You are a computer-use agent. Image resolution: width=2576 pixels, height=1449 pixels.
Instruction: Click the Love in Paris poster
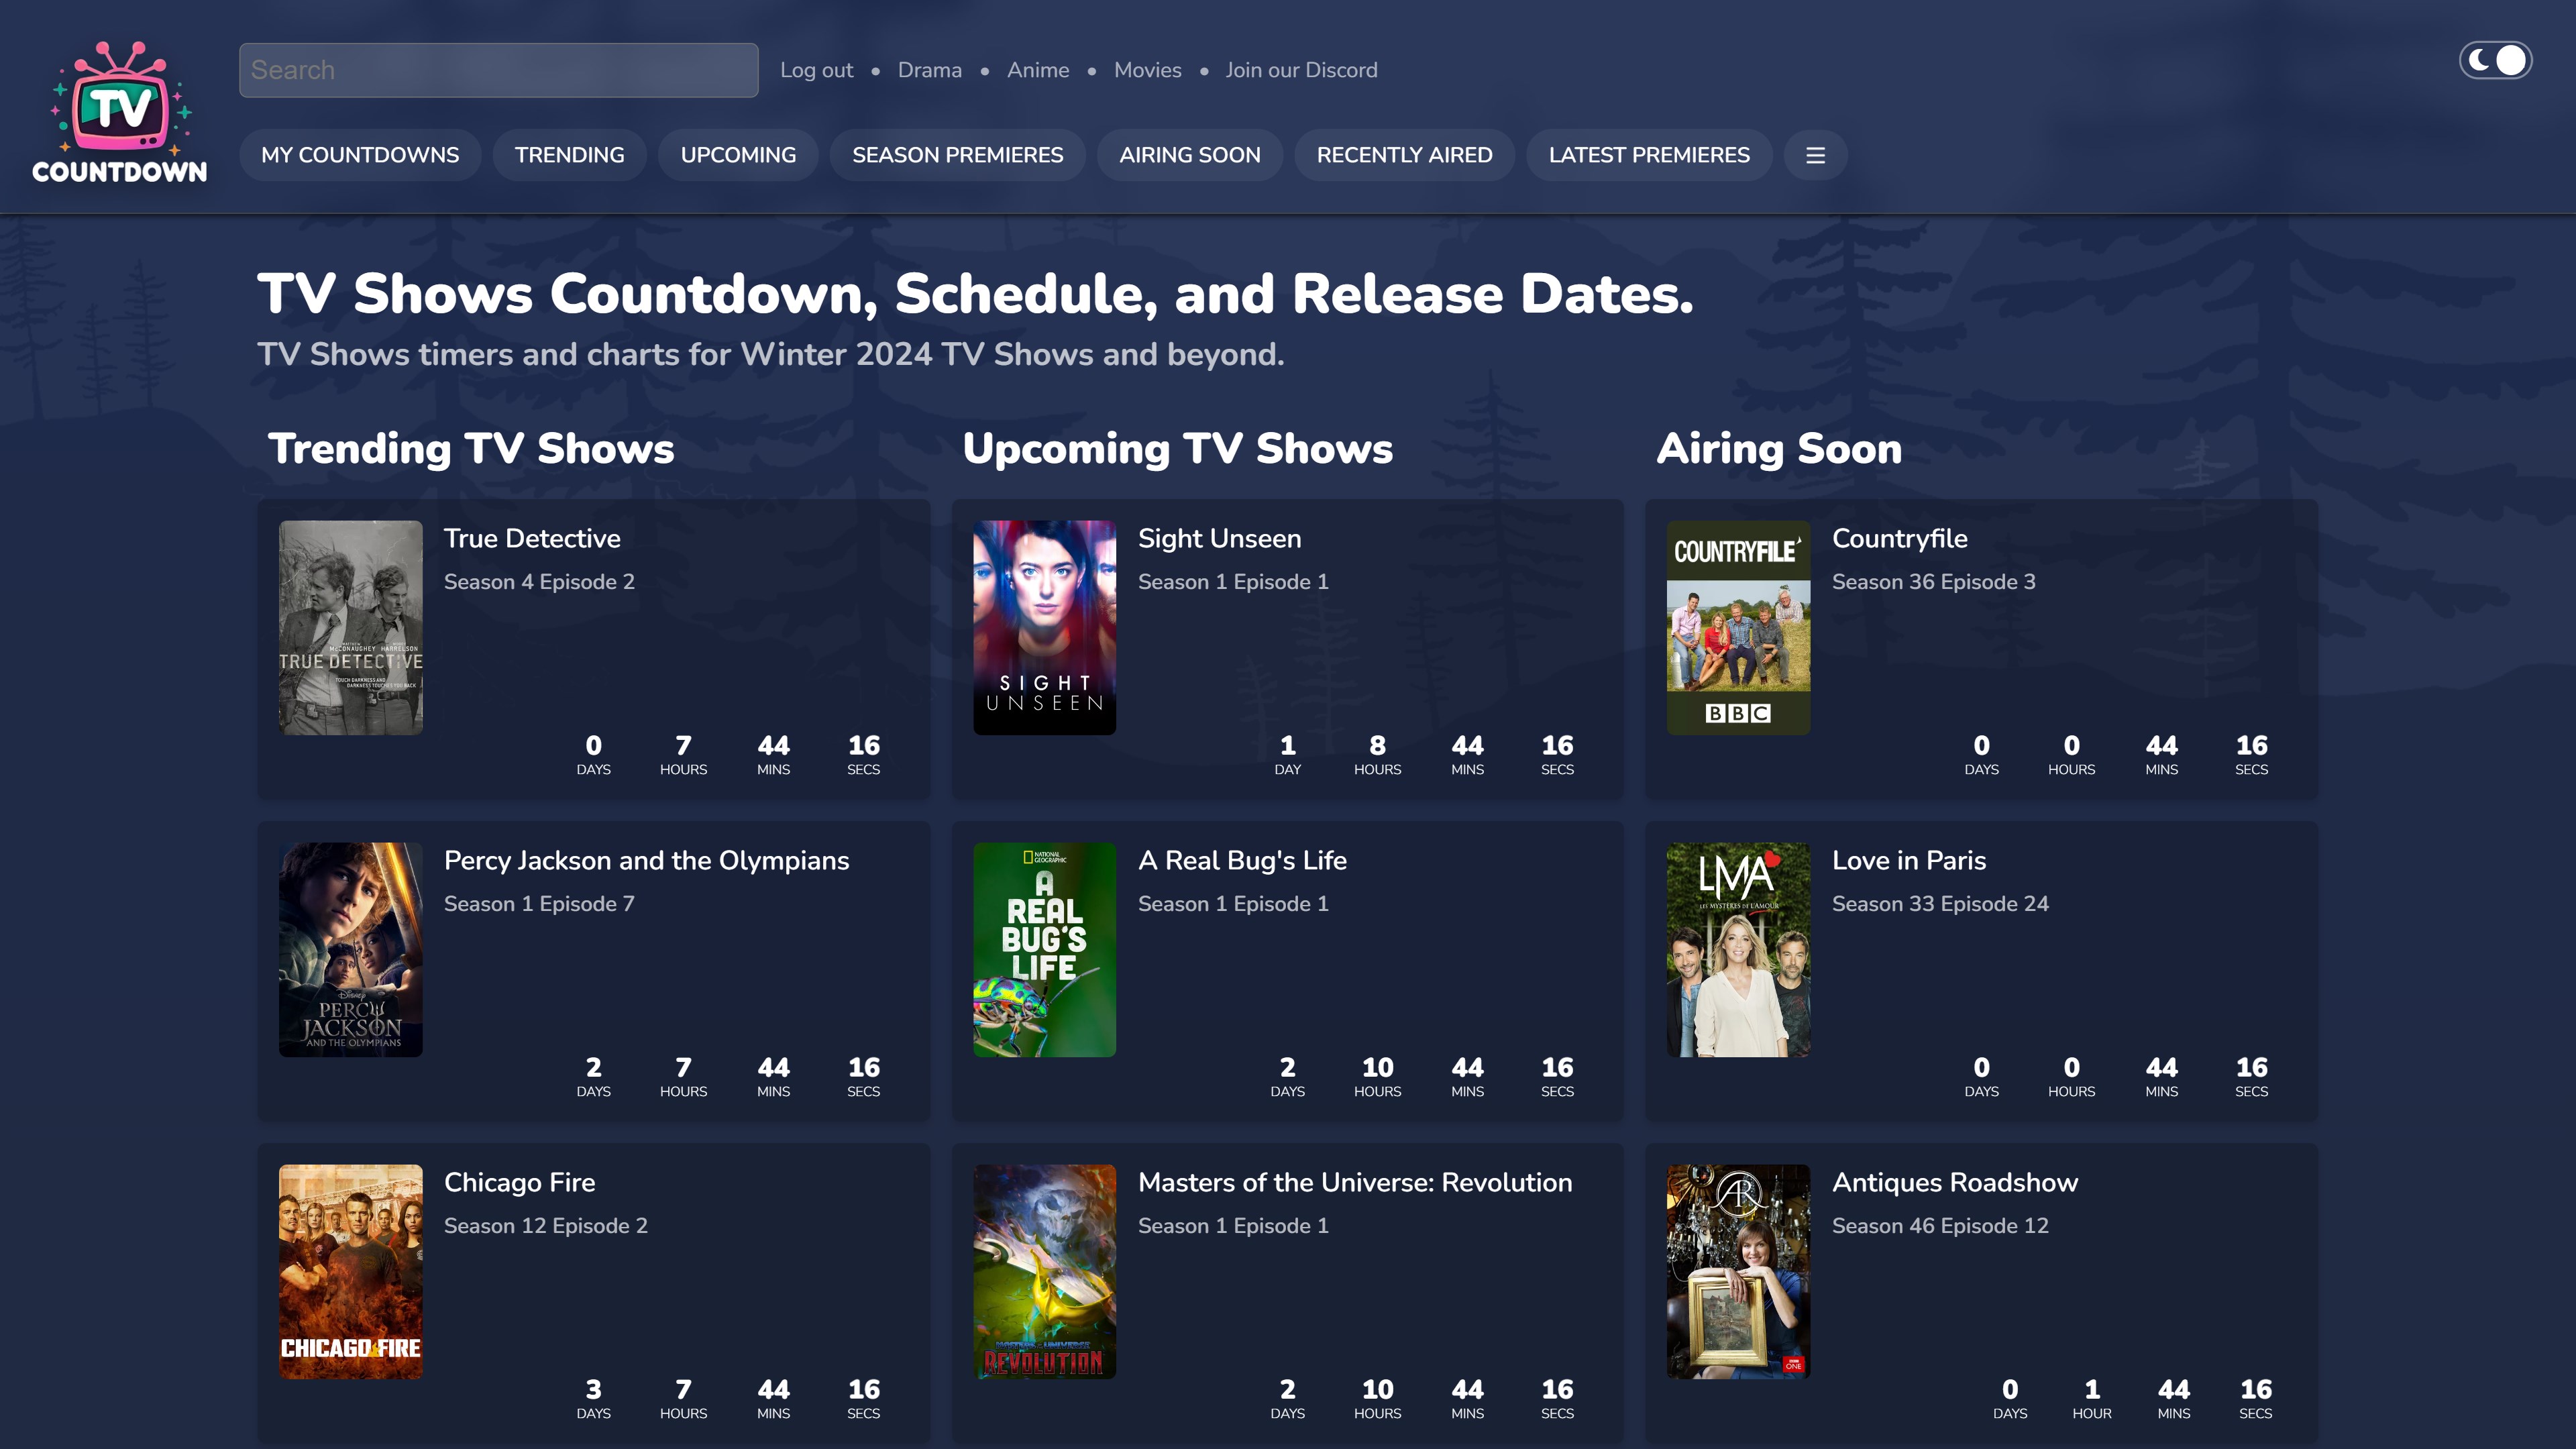pos(1738,949)
